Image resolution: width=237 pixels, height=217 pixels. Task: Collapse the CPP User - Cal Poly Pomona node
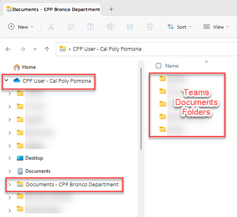(6, 80)
